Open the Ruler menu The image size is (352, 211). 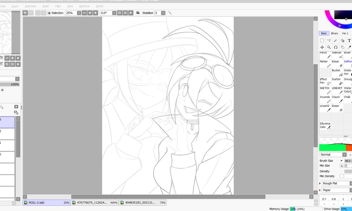coord(46,6)
